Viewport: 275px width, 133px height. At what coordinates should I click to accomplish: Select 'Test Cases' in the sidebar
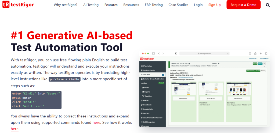[153, 75]
